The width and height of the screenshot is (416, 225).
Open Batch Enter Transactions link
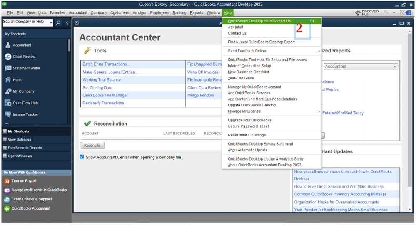(106, 64)
